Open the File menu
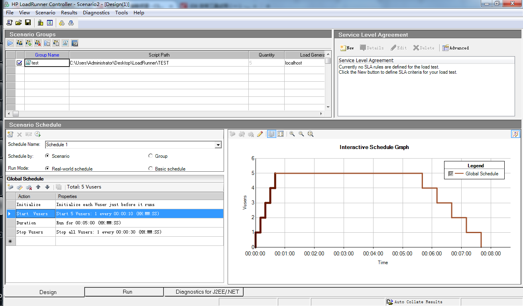This screenshot has height=306, width=523. (x=10, y=12)
